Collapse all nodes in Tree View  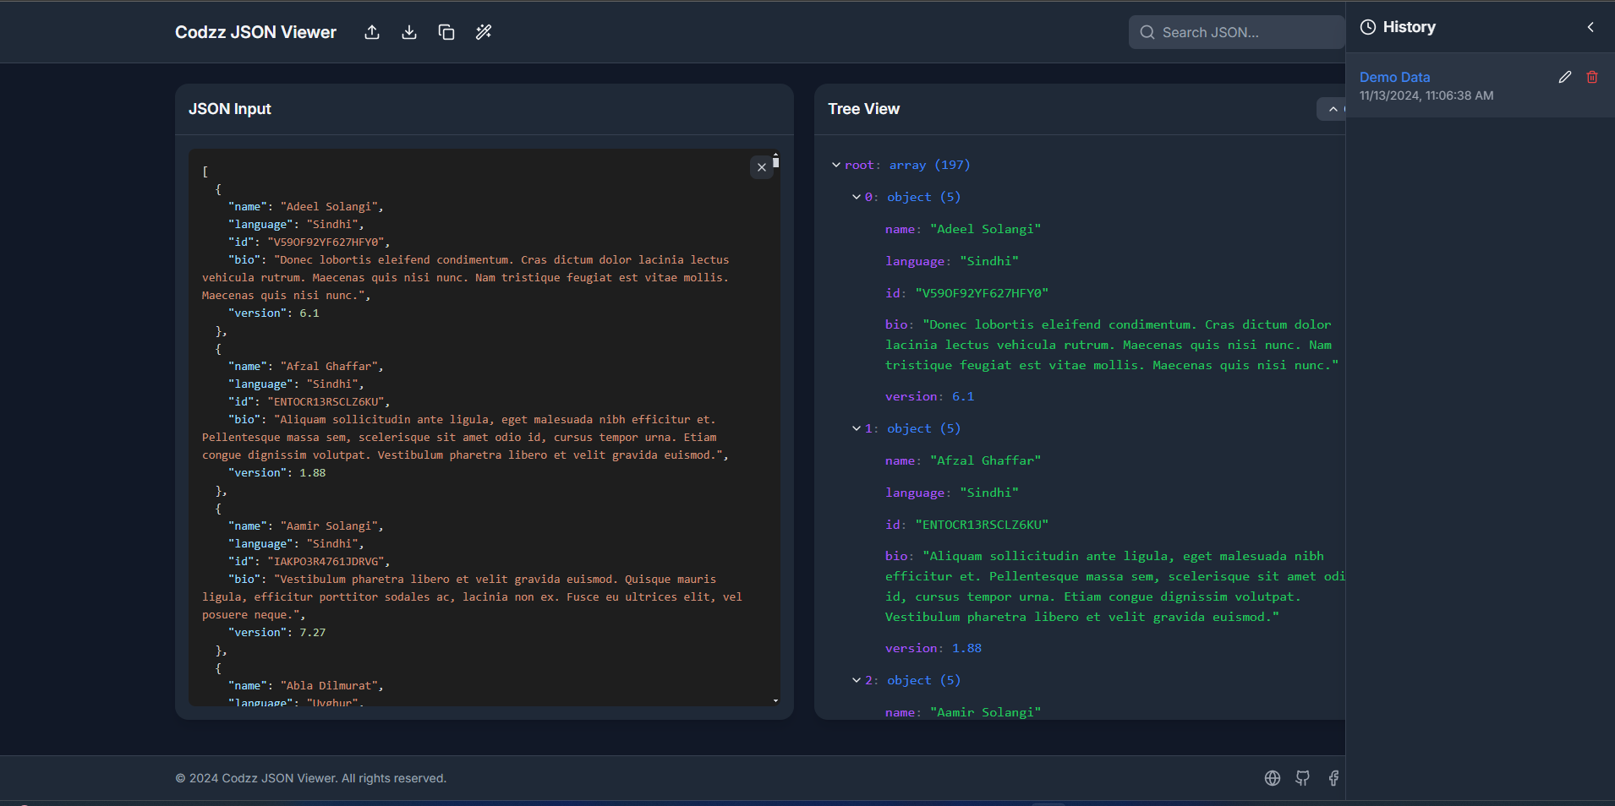point(1333,109)
